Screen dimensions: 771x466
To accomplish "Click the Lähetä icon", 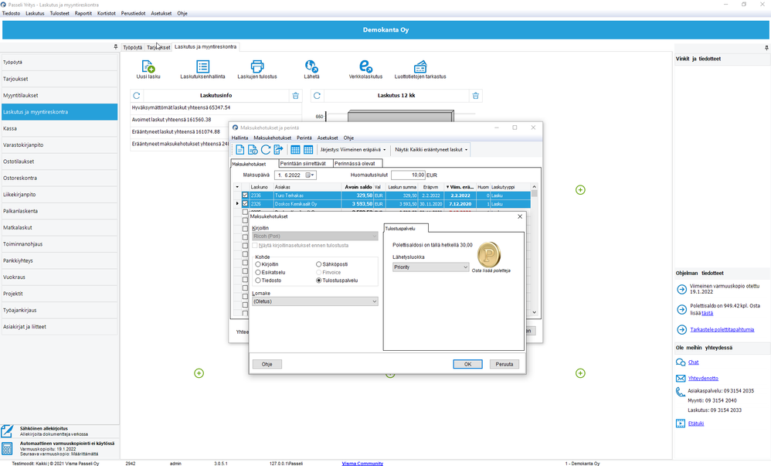I will 311,66.
